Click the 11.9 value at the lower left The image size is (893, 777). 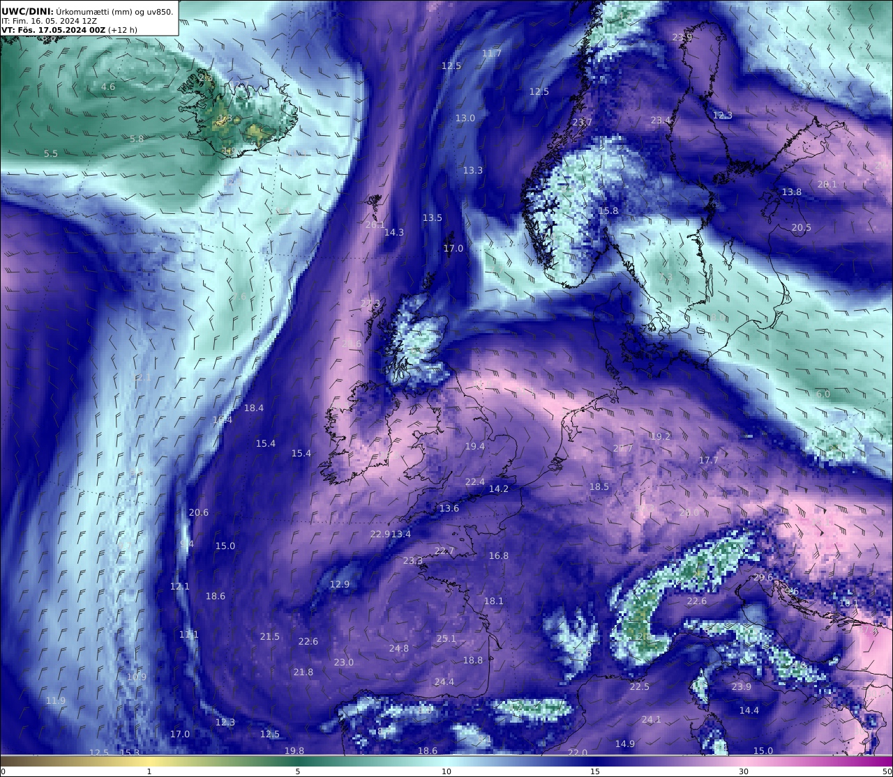[x=56, y=701]
